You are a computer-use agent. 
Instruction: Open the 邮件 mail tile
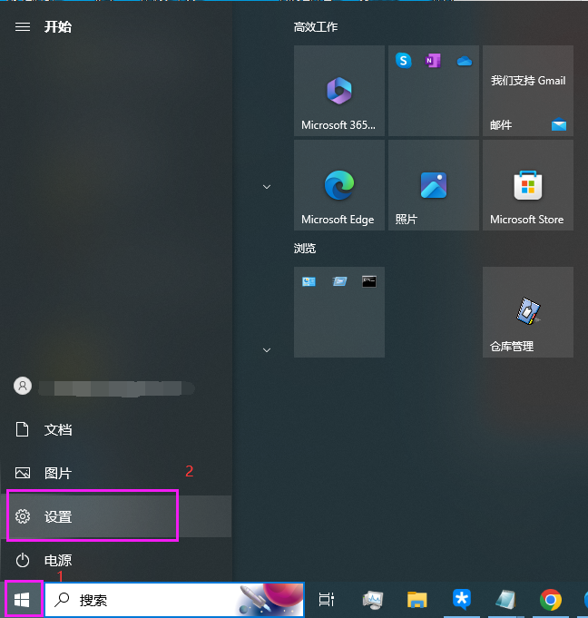pyautogui.click(x=528, y=91)
